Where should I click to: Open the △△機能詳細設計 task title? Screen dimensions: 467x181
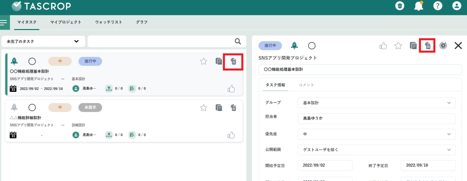(x=26, y=118)
